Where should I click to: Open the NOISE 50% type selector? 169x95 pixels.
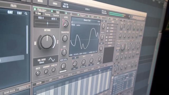(x=63, y=60)
